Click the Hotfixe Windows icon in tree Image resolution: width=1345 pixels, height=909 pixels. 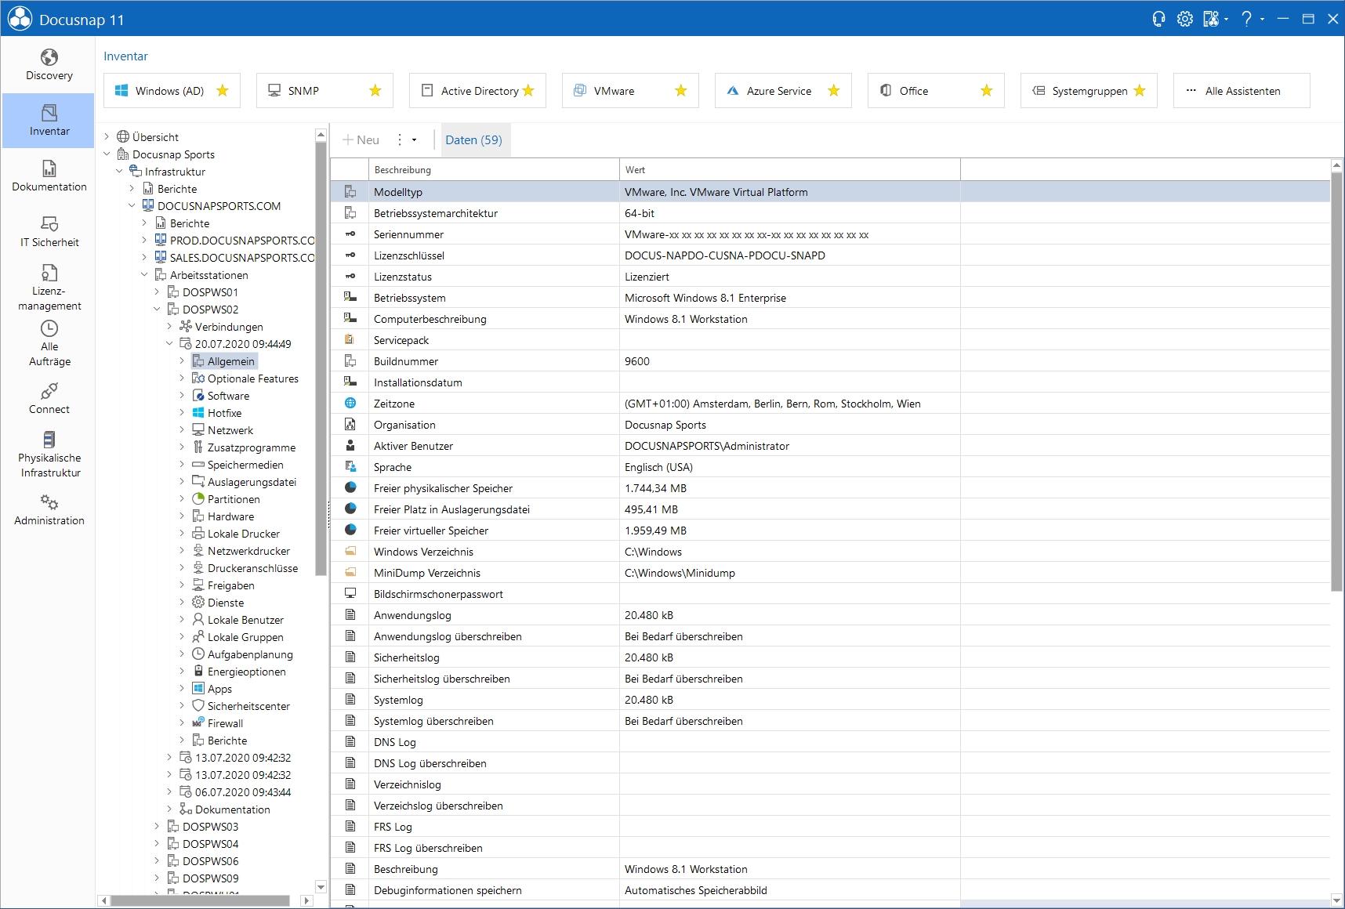pos(198,413)
